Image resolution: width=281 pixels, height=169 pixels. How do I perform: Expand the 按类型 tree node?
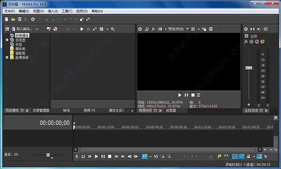7,40
